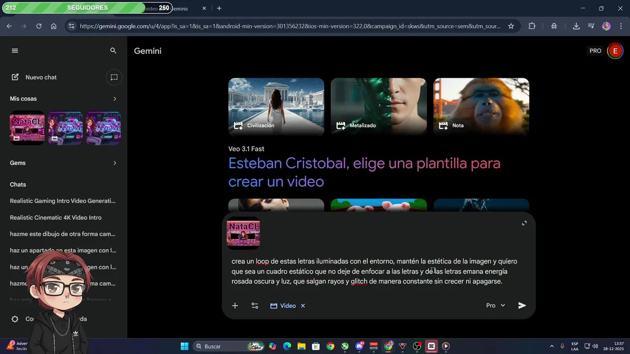
Task: Bookmark this page with the star
Action: (511, 26)
